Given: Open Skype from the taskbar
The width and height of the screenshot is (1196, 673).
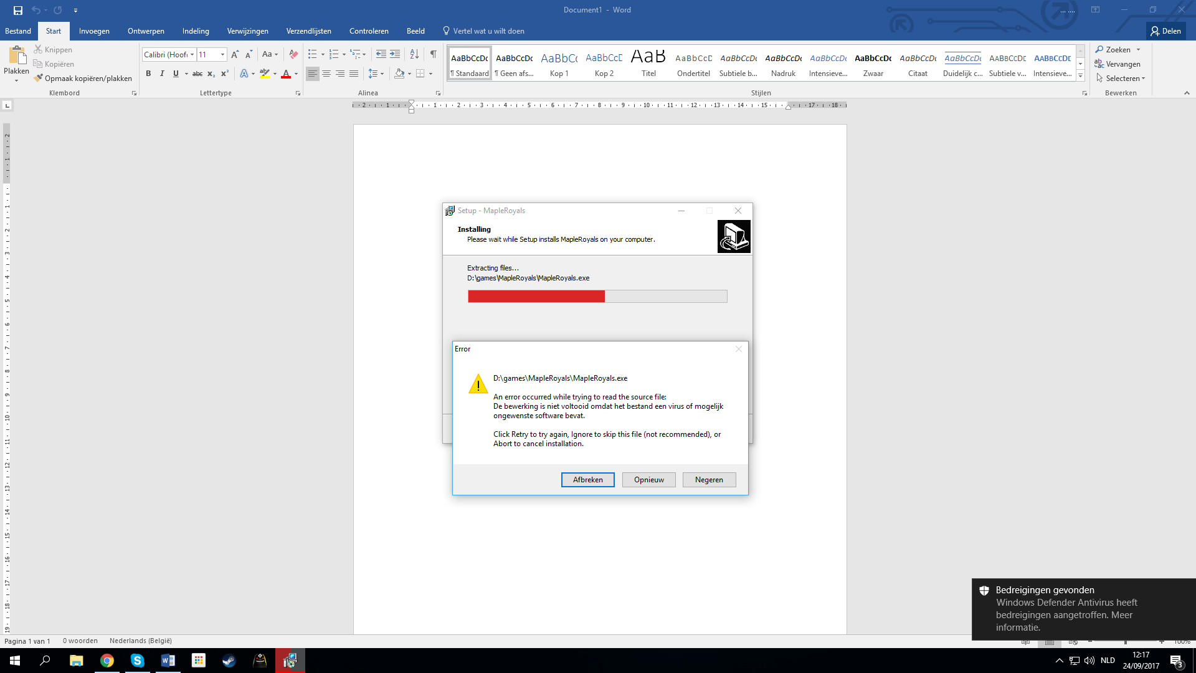Looking at the screenshot, I should tap(138, 661).
